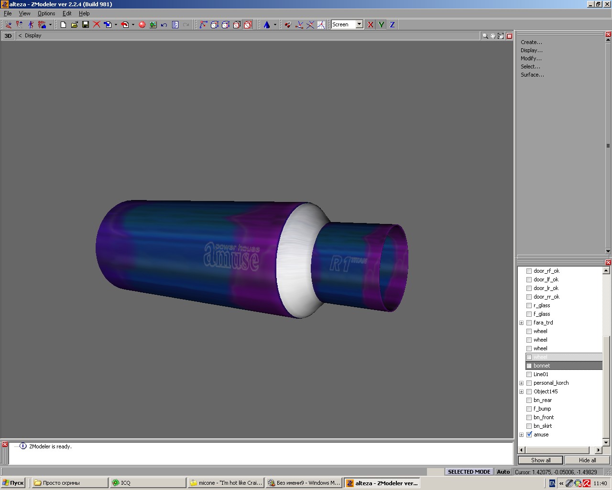Click the Import toolbar icon

tap(108, 24)
